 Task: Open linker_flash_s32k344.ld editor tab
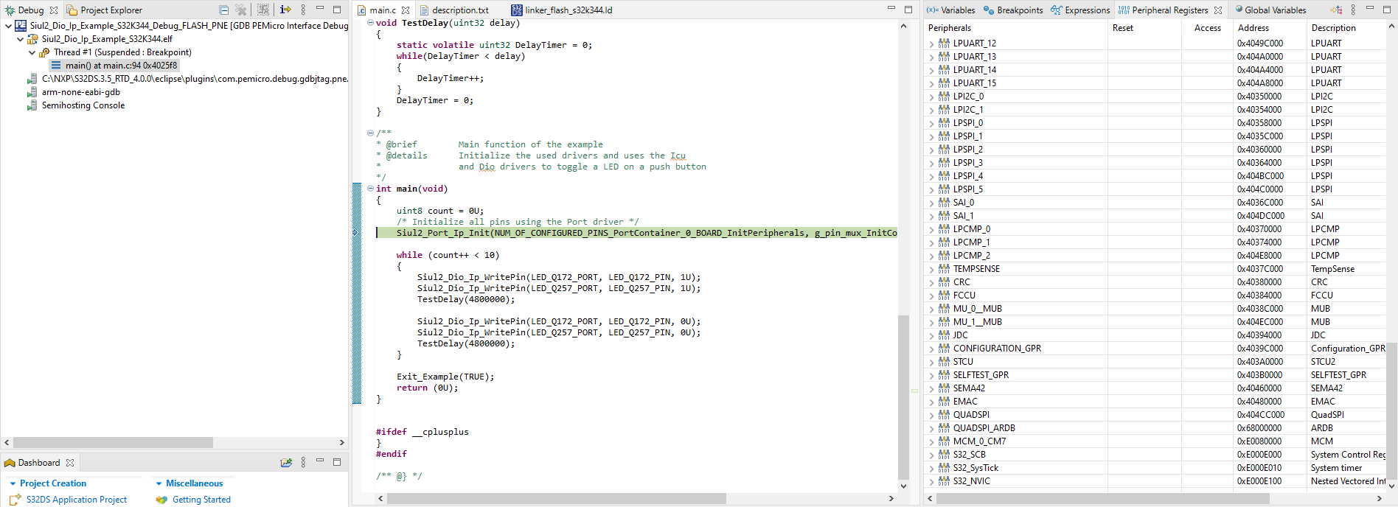click(x=562, y=10)
